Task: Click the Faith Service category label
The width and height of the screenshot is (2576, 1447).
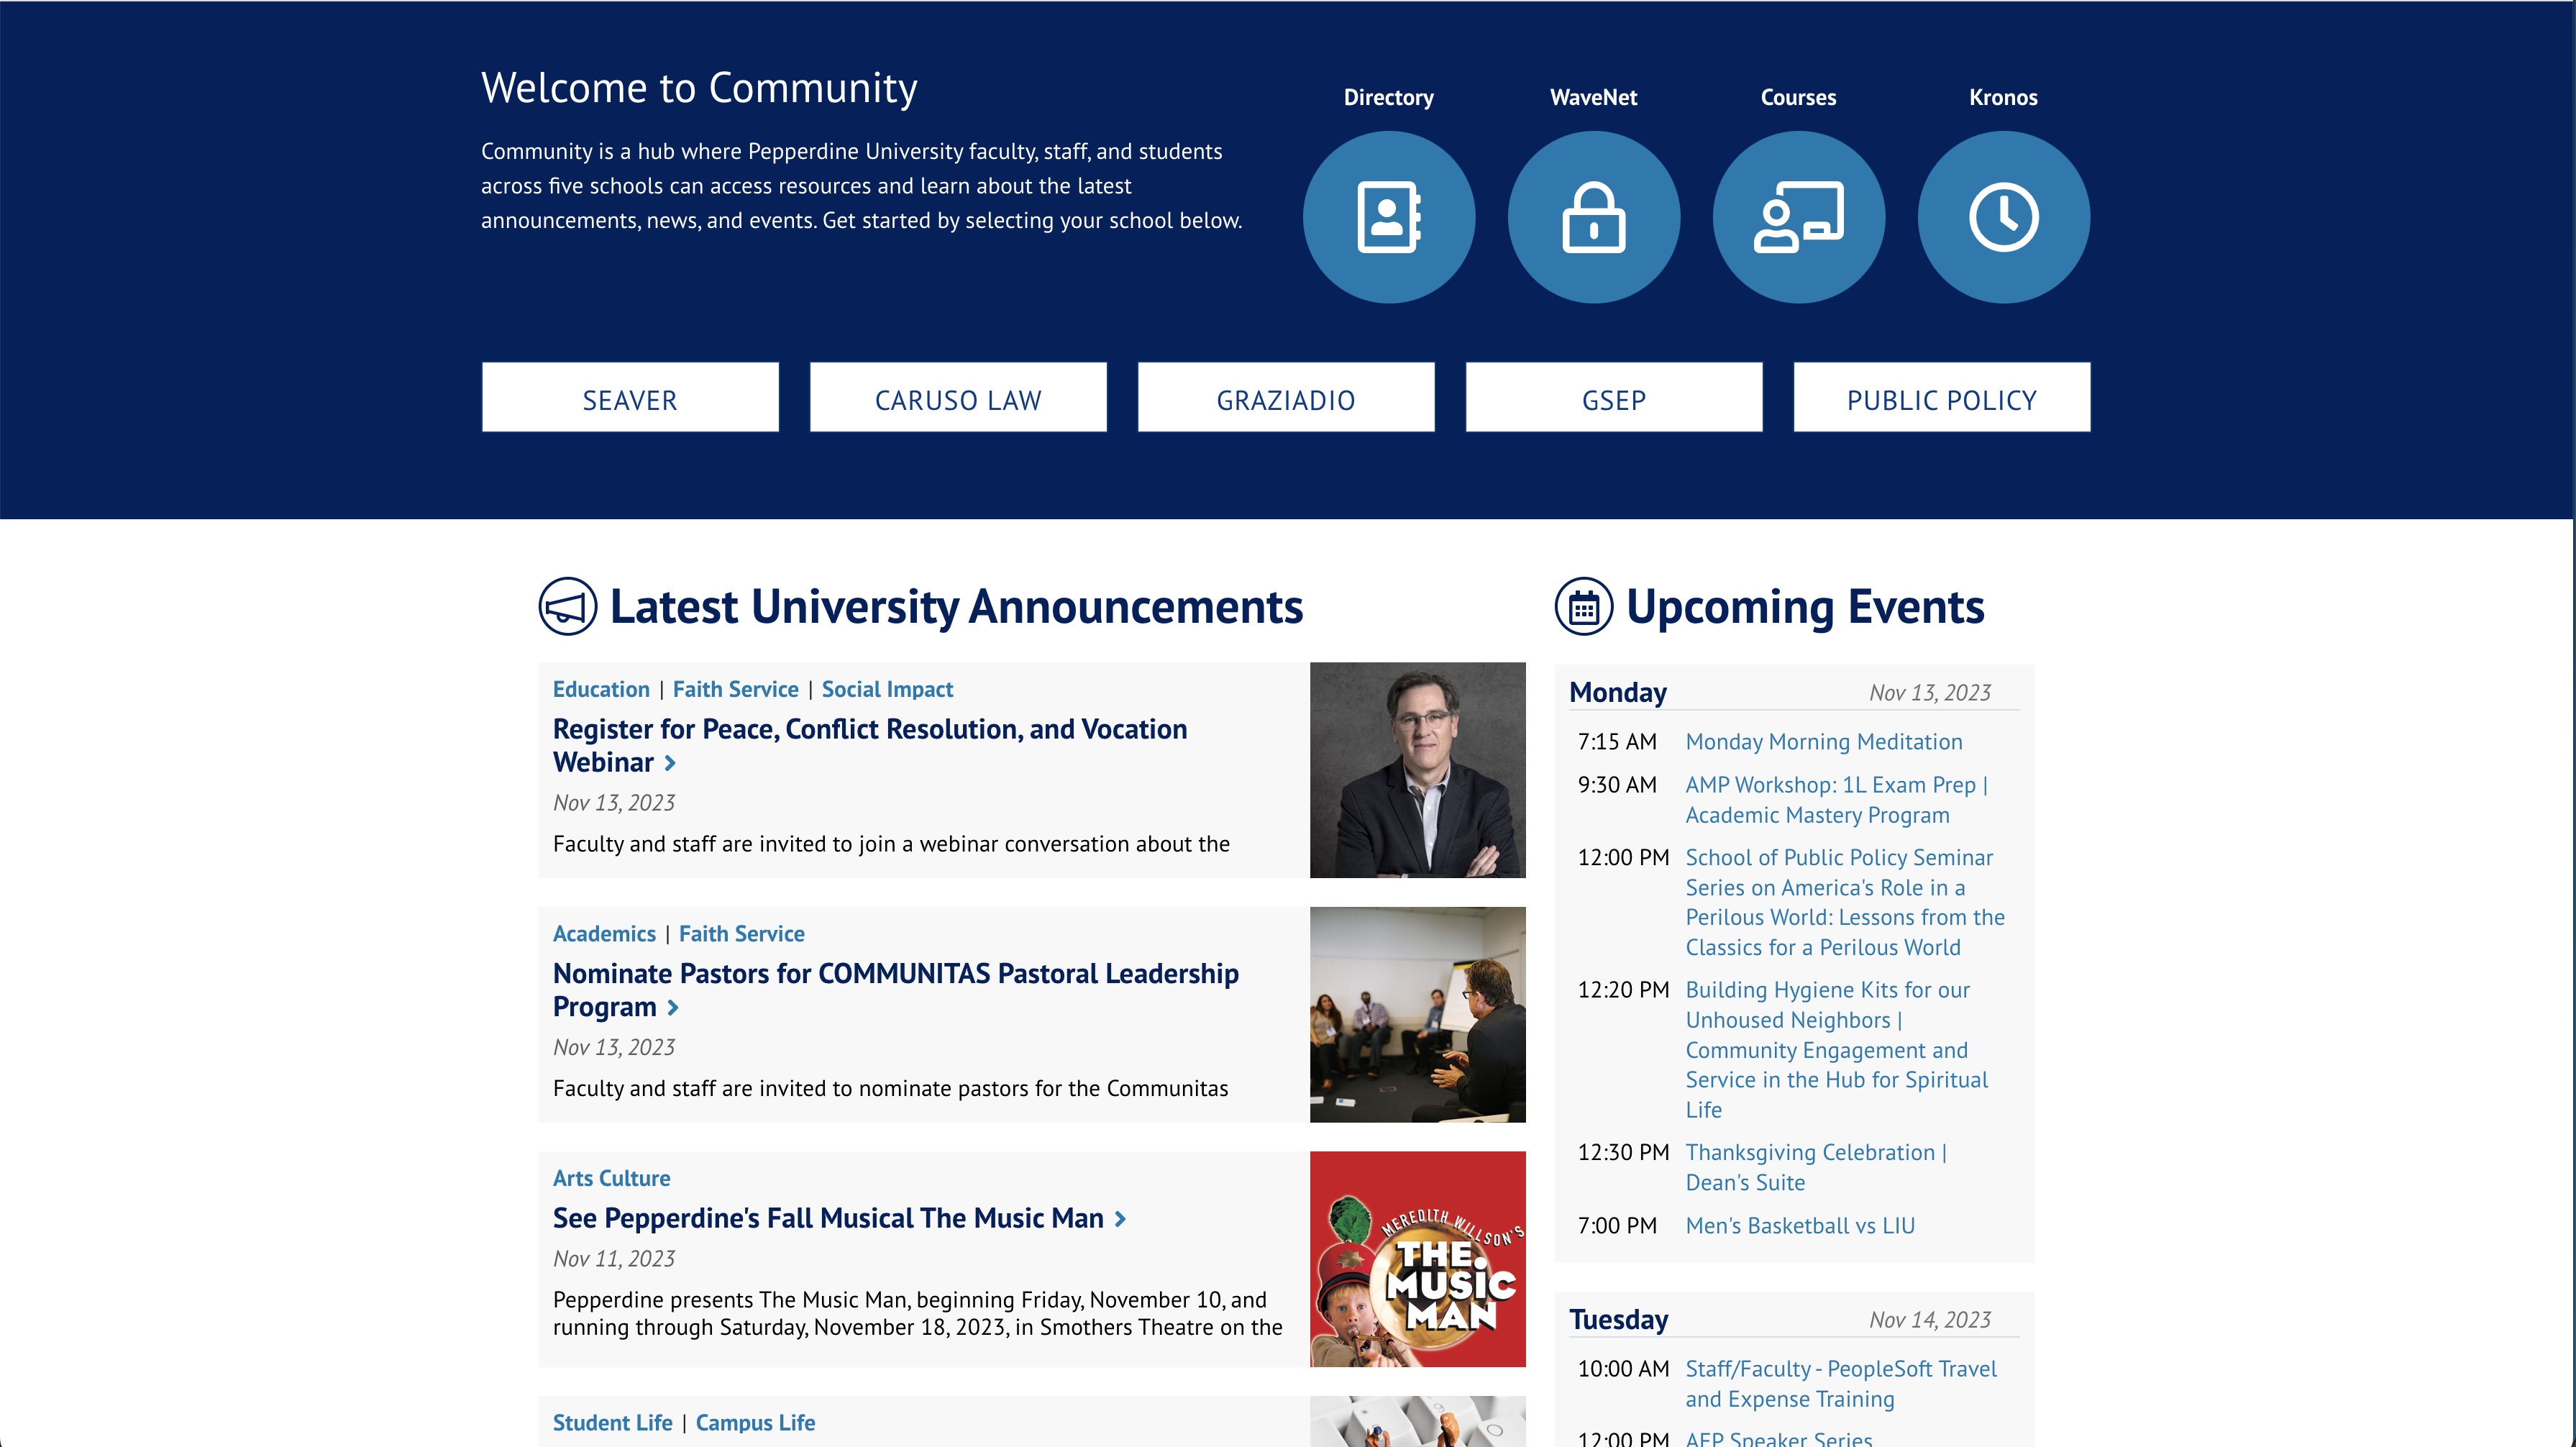Action: [736, 689]
